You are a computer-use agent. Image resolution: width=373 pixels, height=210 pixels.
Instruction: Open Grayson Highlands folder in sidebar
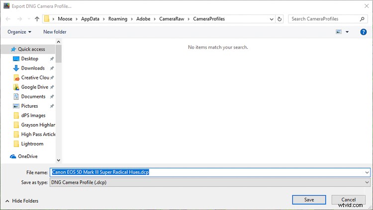point(38,125)
